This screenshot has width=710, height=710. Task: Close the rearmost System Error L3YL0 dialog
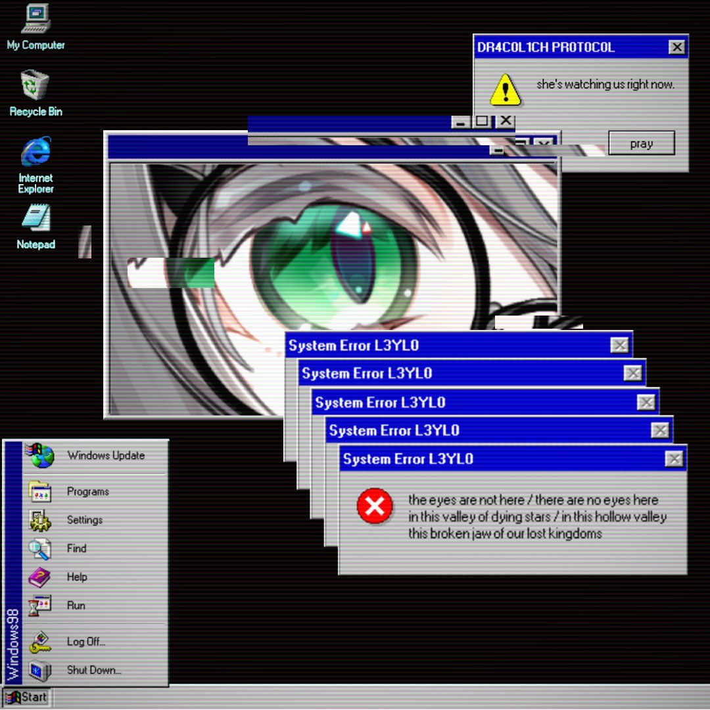click(619, 345)
